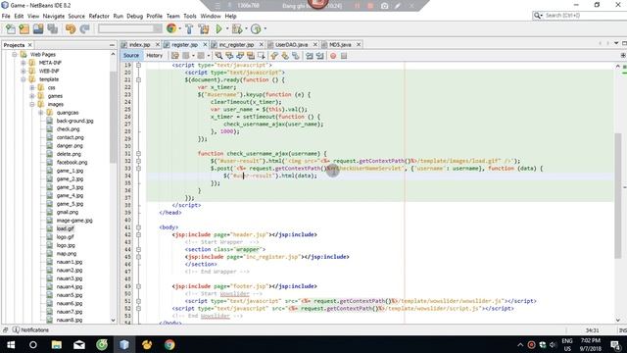
Task: Minimize the Projects panel
Action: point(112,45)
